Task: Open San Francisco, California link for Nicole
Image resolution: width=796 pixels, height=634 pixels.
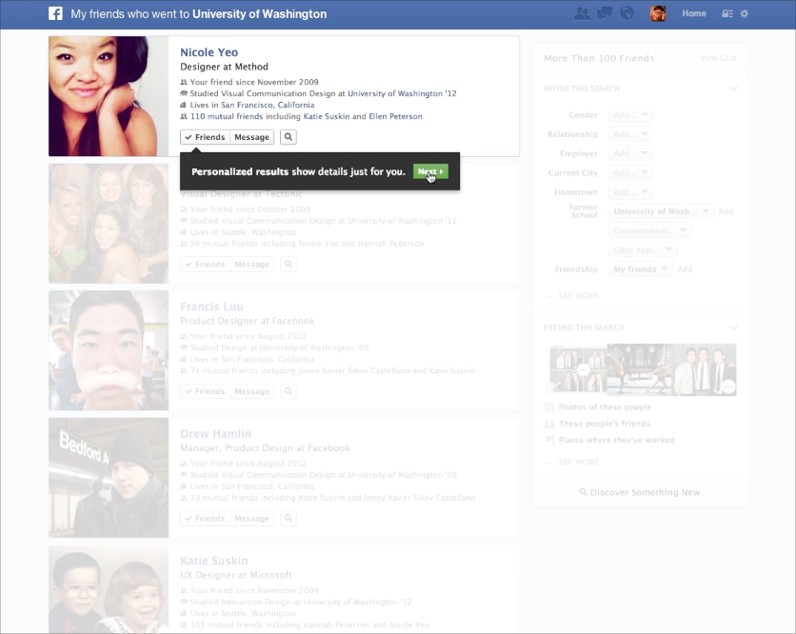Action: tap(268, 105)
